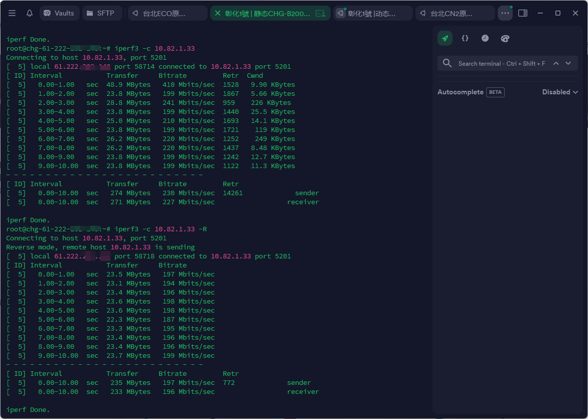Open the curly braces snippets panel
The image size is (588, 419).
pyautogui.click(x=465, y=38)
